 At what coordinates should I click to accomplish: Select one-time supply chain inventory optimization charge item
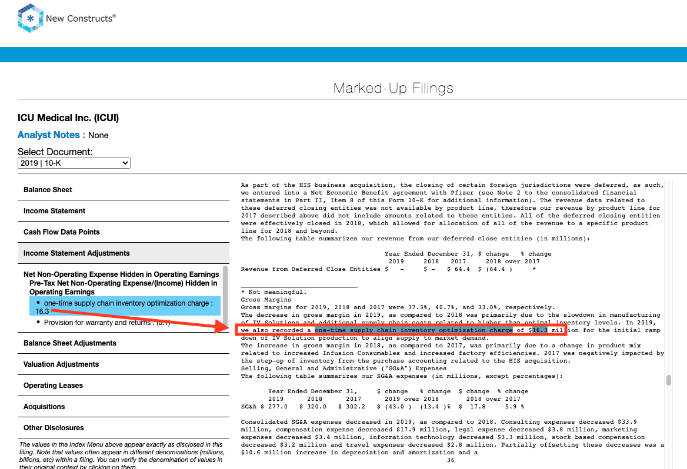(x=125, y=307)
